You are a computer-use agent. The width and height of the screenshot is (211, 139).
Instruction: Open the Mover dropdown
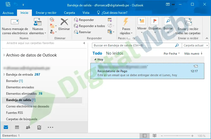click(x=142, y=26)
